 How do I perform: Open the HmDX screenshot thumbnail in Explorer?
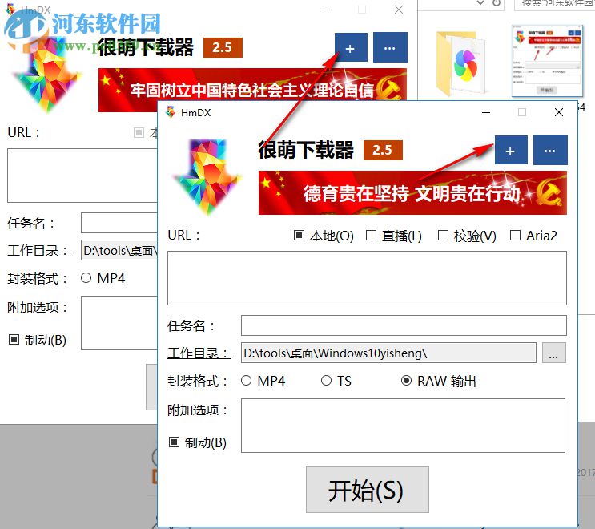click(547, 61)
